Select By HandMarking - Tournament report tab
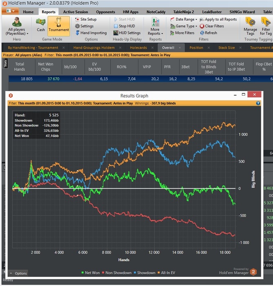 point(33,48)
